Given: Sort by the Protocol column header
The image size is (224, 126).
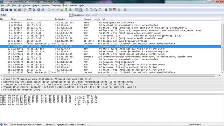Looking at the screenshot, I should pyautogui.click(x=87, y=19).
